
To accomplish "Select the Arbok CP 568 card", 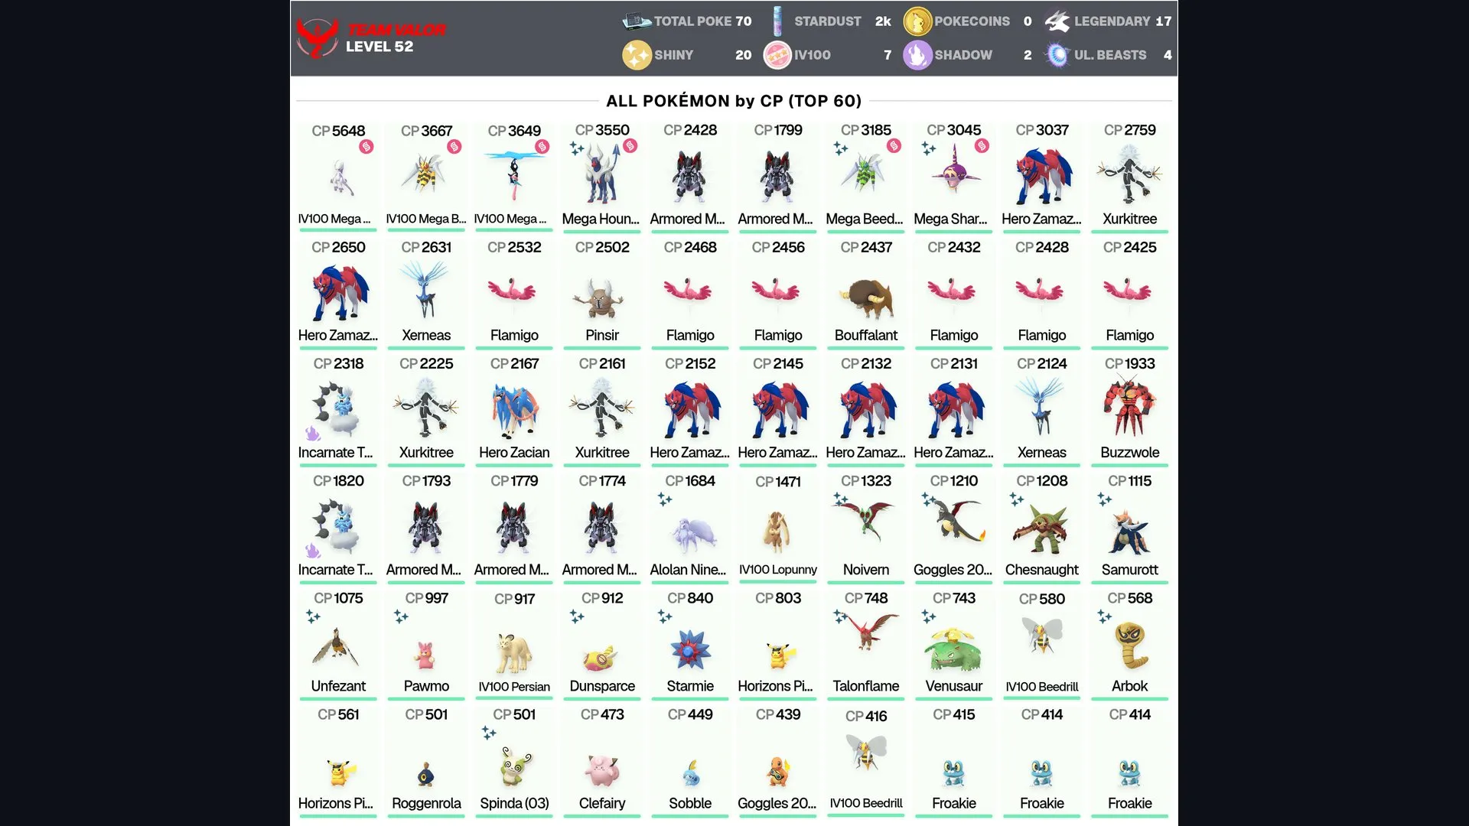I will pos(1130,645).
